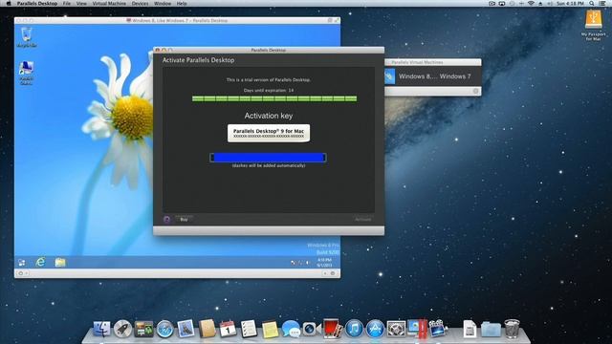Launch iTunes from the Dock
The image size is (612, 344).
(x=355, y=329)
